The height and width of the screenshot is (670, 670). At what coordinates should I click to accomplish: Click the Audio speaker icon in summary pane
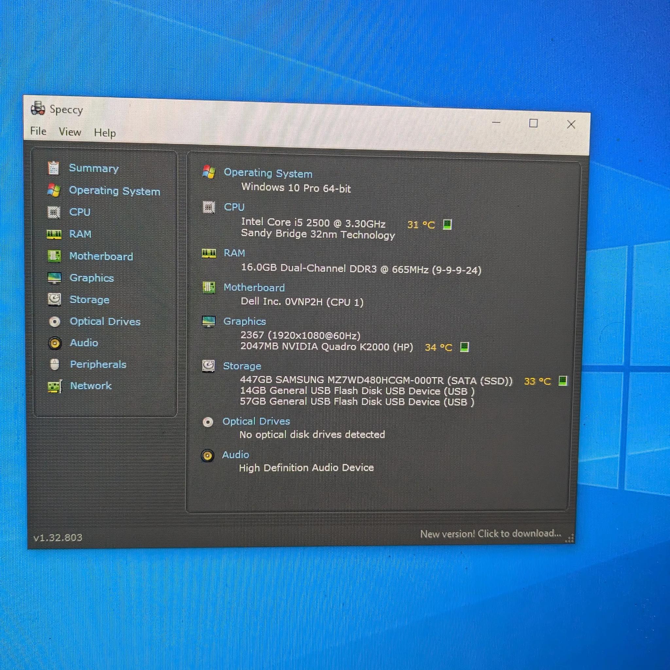click(x=207, y=455)
